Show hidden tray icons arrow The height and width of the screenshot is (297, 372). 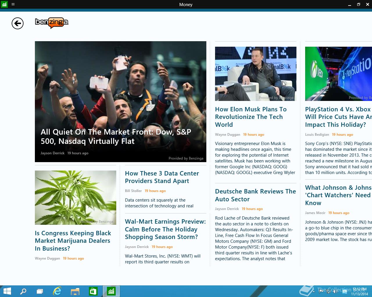(x=314, y=291)
